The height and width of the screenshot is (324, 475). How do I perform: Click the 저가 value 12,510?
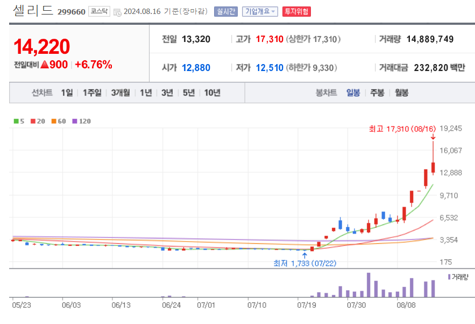(270, 68)
